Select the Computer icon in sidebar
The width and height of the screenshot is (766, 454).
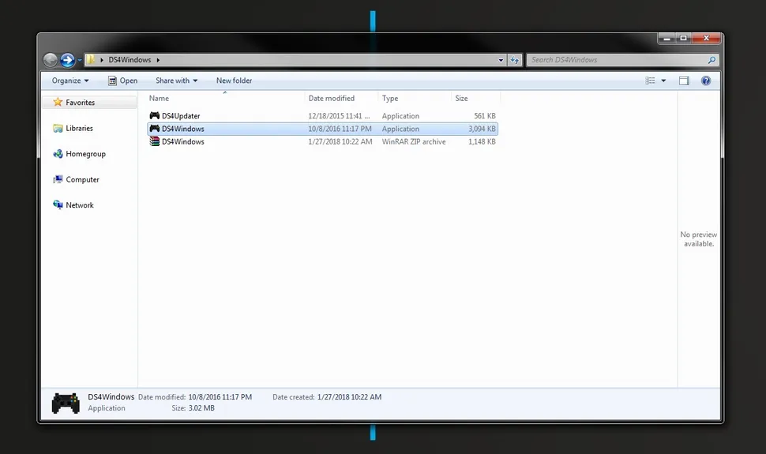coord(58,180)
